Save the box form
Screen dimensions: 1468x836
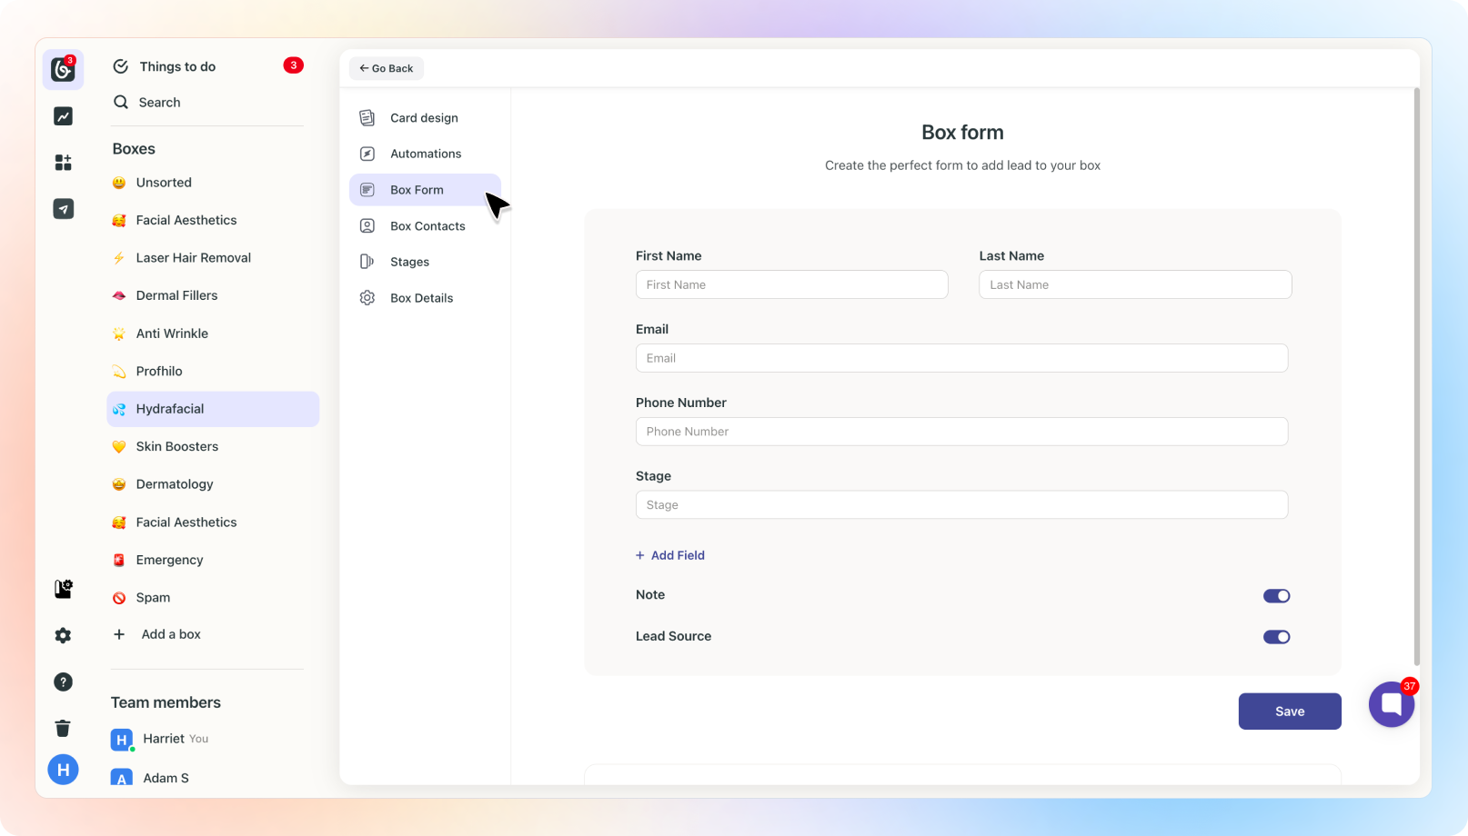tap(1290, 712)
